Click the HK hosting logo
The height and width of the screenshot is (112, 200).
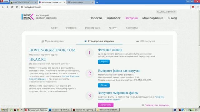[x=28, y=16]
